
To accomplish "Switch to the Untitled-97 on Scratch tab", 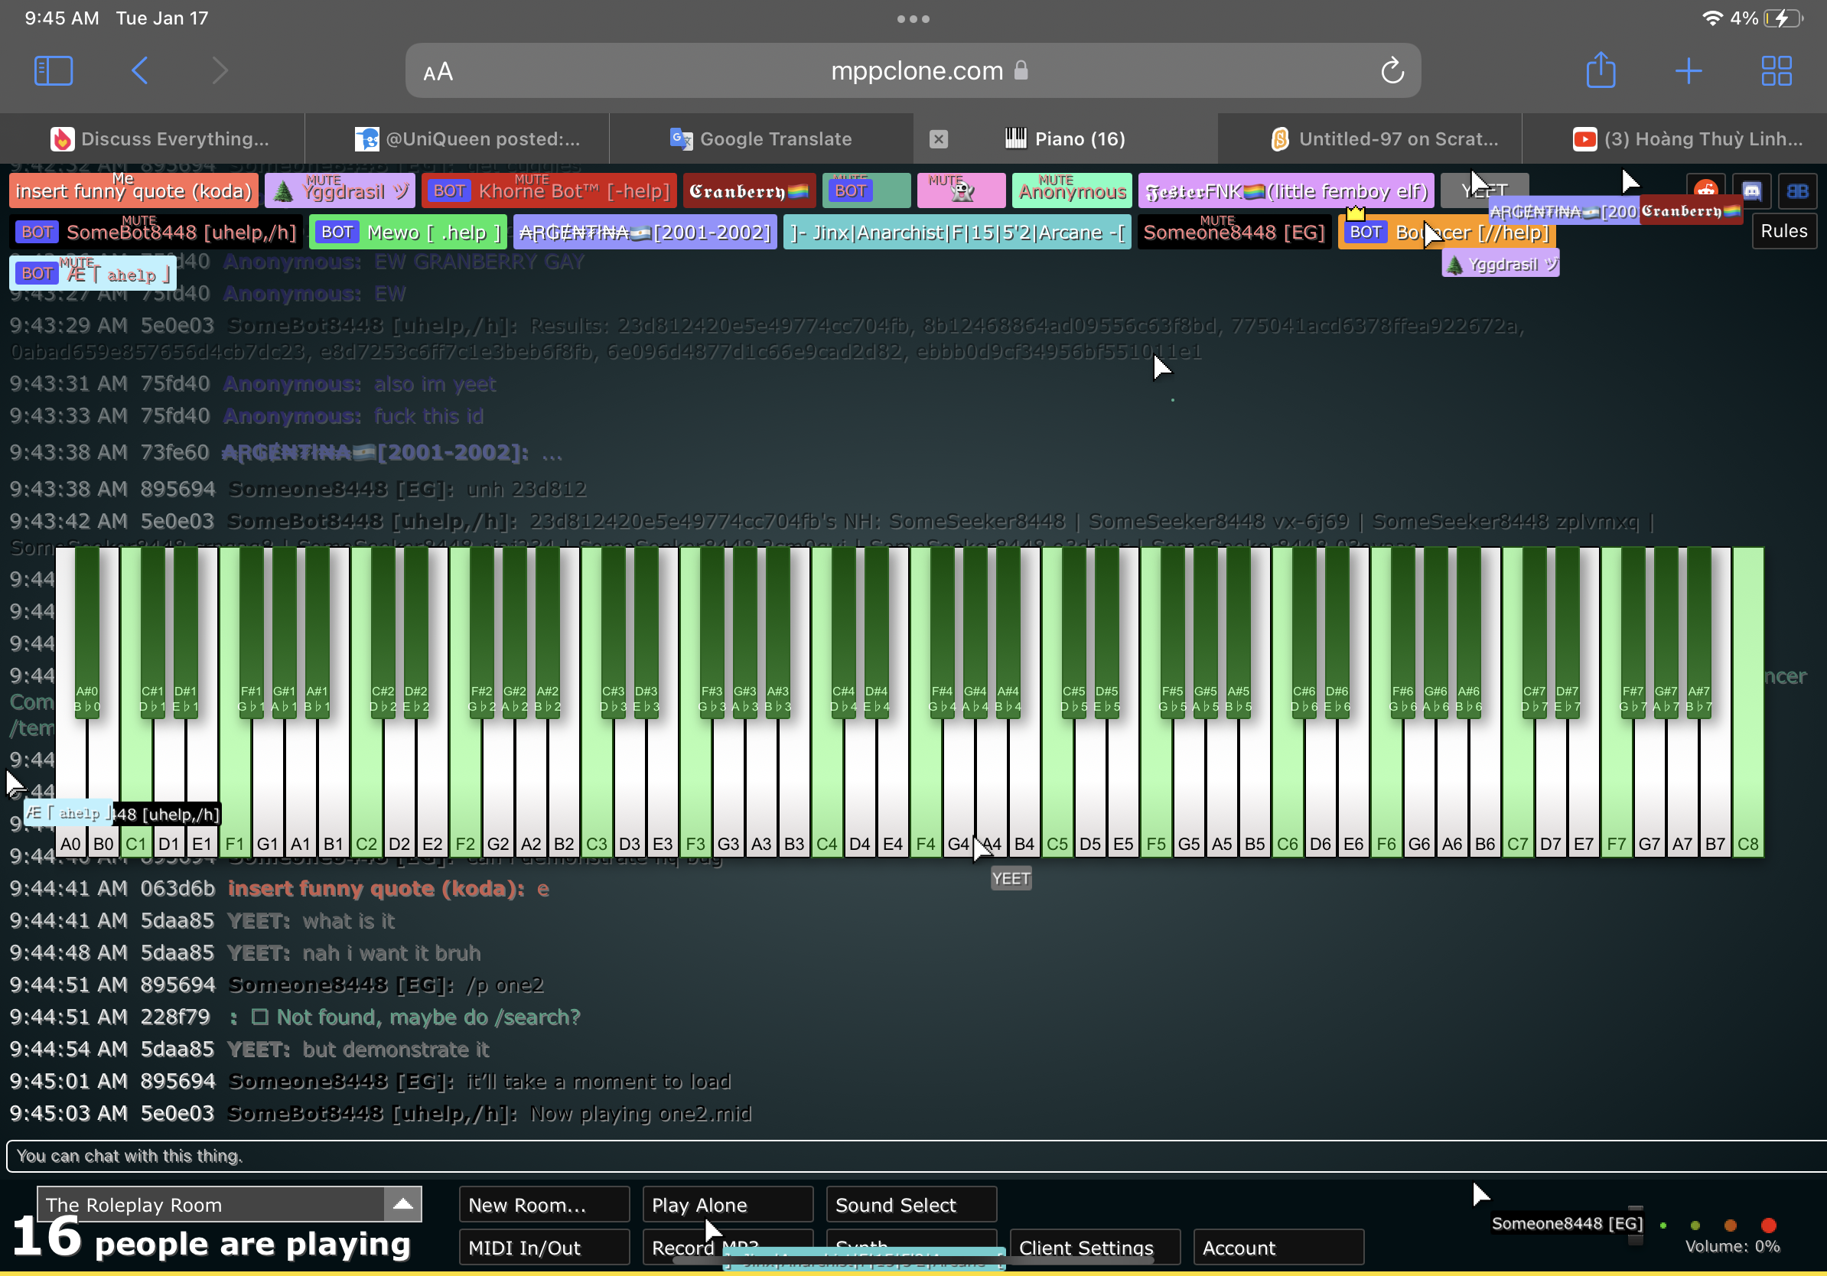I will coord(1369,139).
